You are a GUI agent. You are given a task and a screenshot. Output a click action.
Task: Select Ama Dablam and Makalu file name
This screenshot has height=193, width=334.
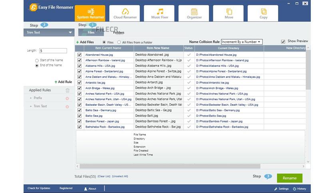108,77
